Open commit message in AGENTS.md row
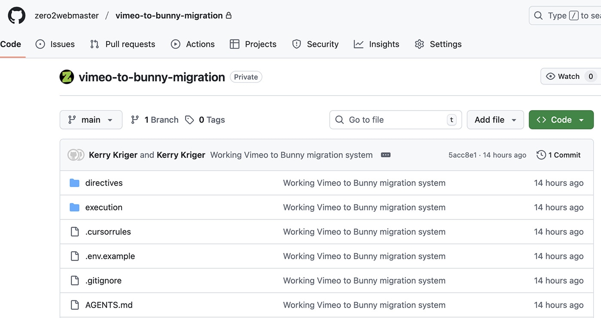The image size is (601, 318). coord(364,305)
